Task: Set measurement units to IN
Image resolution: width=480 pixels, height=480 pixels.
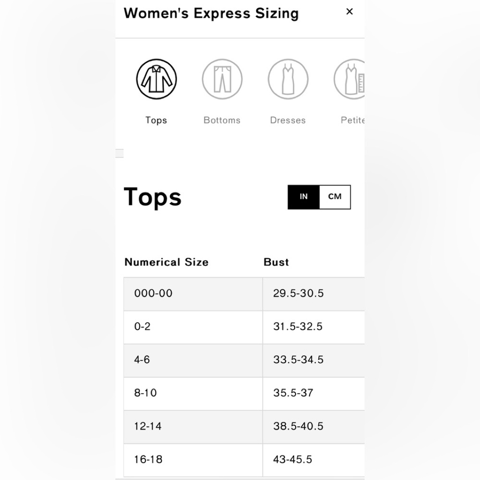Action: [x=304, y=197]
